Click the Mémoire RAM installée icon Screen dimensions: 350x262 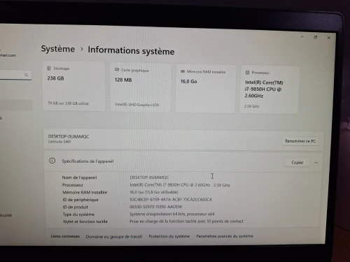(183, 71)
